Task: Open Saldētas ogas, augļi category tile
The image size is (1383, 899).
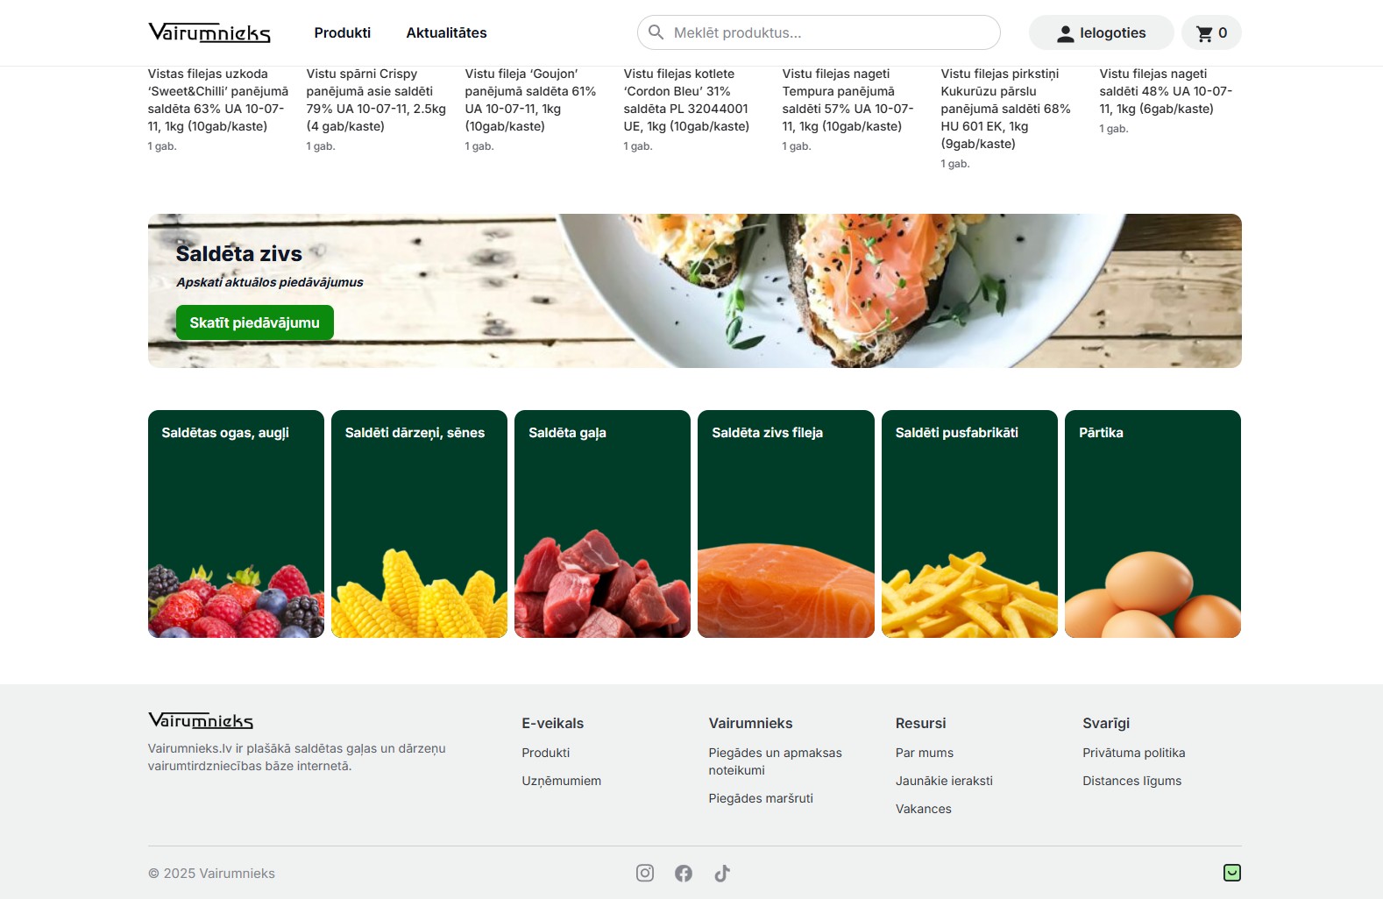Action: click(x=236, y=524)
